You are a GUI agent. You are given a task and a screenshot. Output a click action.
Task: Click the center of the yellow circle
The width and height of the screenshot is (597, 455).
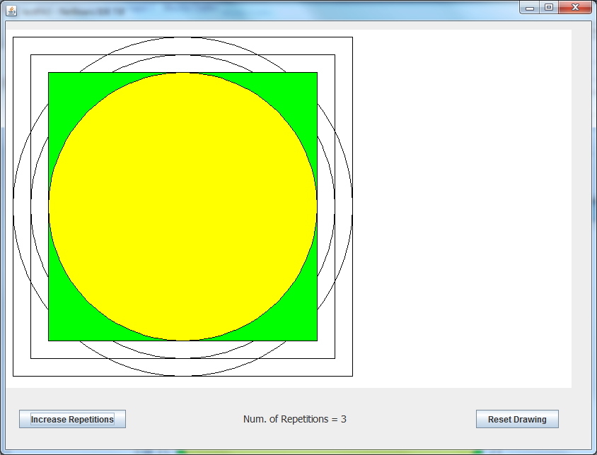[x=182, y=206]
